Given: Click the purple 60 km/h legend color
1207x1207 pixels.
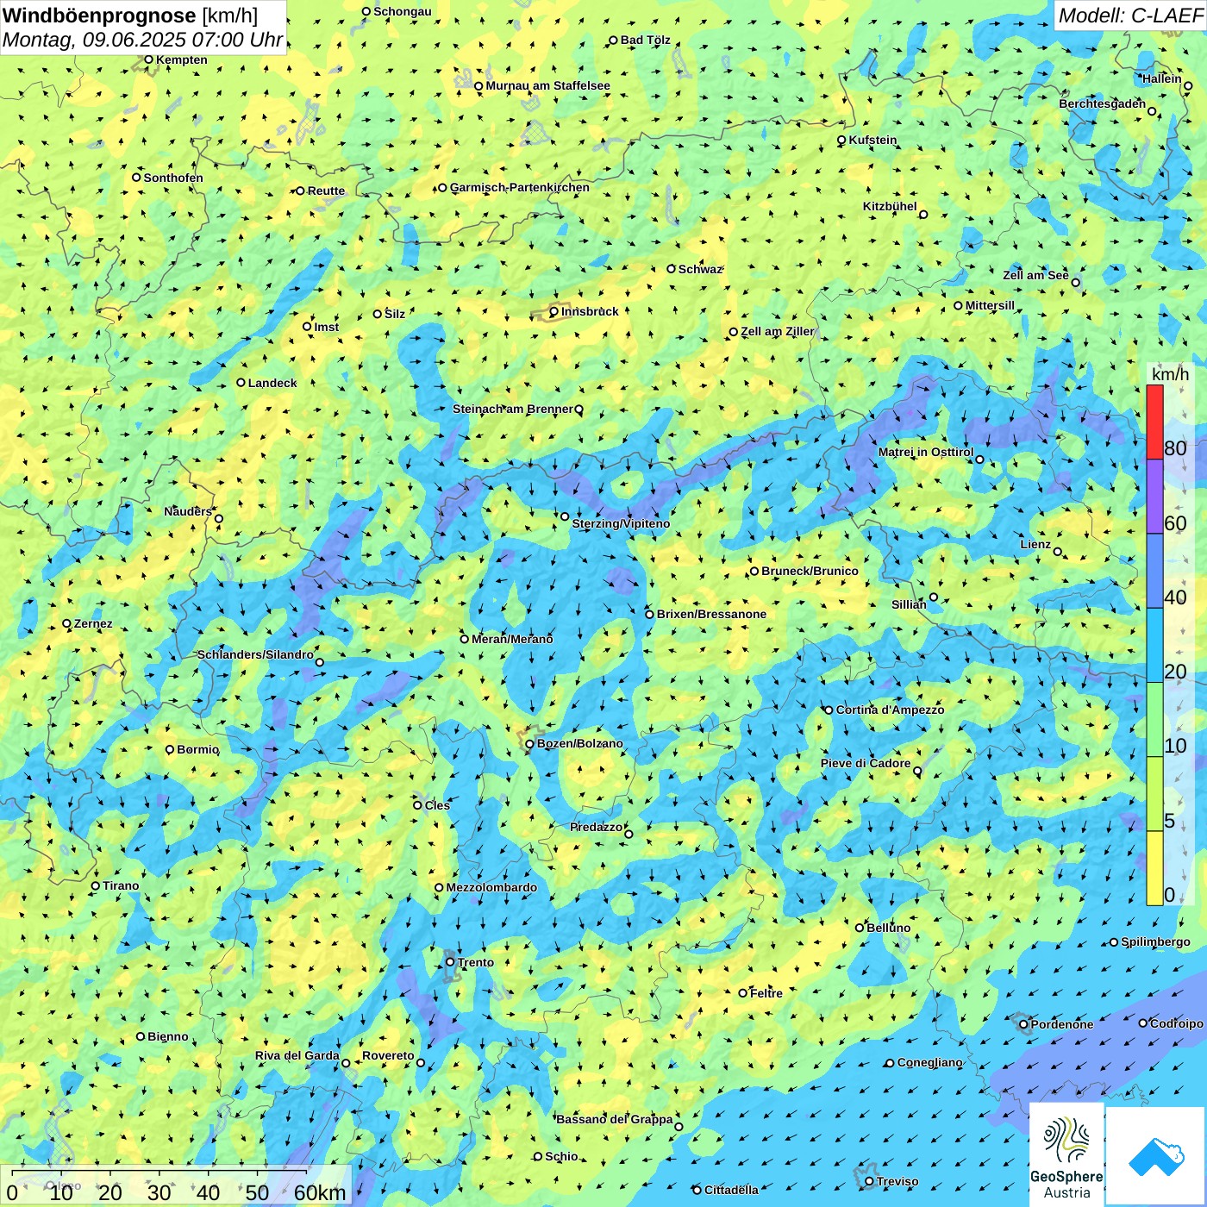Looking at the screenshot, I should [1154, 497].
